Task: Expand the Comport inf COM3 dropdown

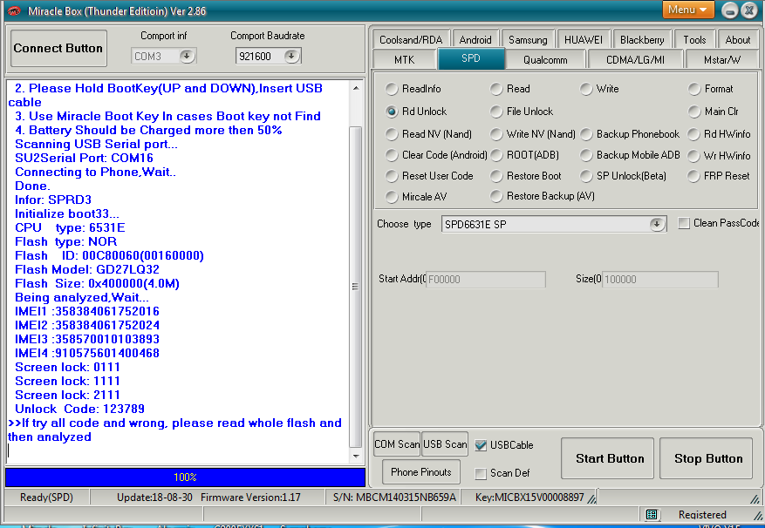Action: pyautogui.click(x=187, y=56)
